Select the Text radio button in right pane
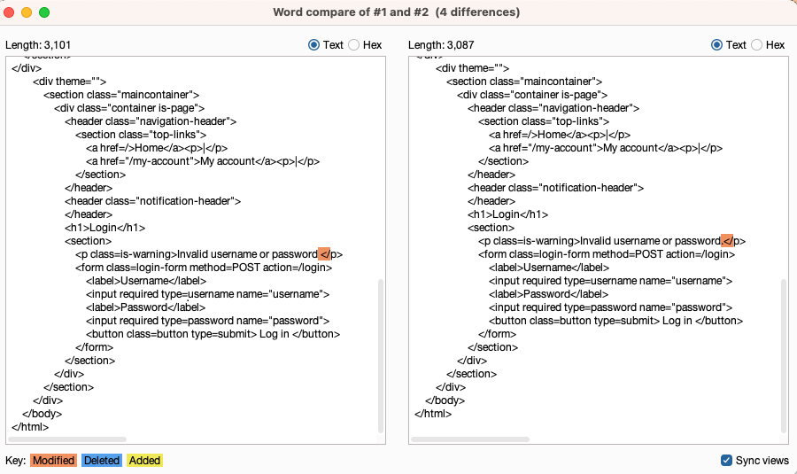This screenshot has width=797, height=474. [x=717, y=45]
